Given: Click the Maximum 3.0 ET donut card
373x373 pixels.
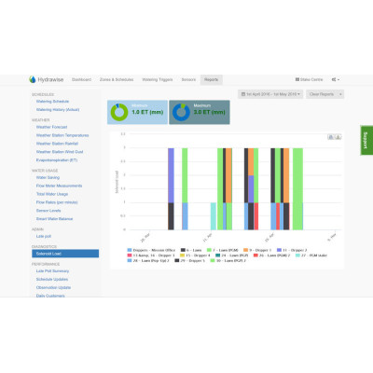Looking at the screenshot, I should (x=200, y=112).
